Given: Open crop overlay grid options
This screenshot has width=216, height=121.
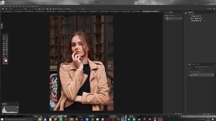Looking at the screenshot, I should pos(48,9).
